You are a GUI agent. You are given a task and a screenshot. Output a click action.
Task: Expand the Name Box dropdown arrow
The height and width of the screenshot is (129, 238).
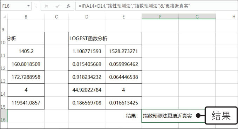(28, 6)
